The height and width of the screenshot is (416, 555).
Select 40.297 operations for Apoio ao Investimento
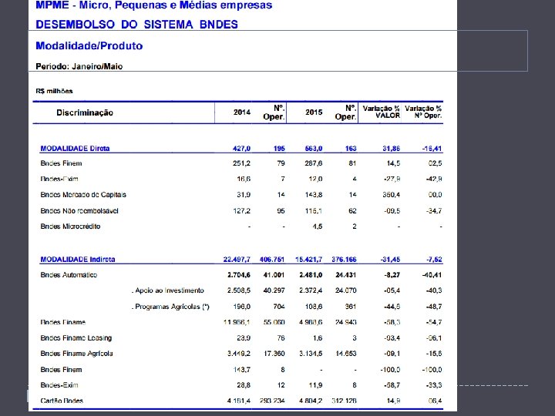[274, 290]
